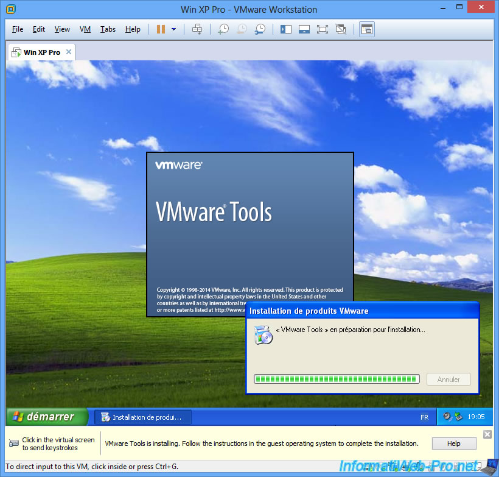499x477 pixels.
Task: Click the VMware Tools splash screen
Action: 250,234
